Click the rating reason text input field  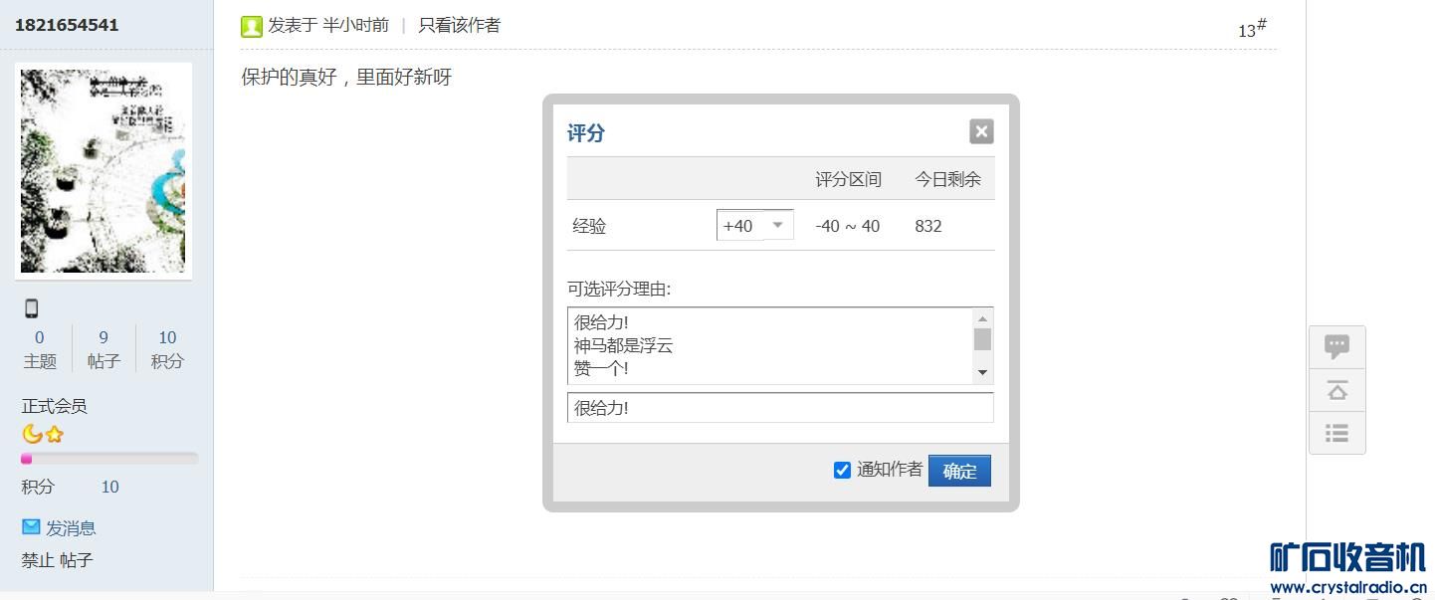click(780, 408)
